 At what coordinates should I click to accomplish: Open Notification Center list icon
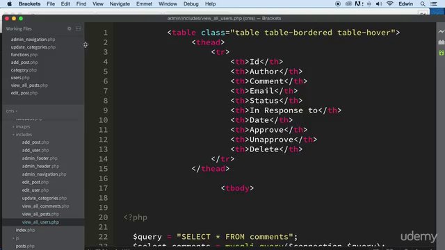tap(434, 3)
